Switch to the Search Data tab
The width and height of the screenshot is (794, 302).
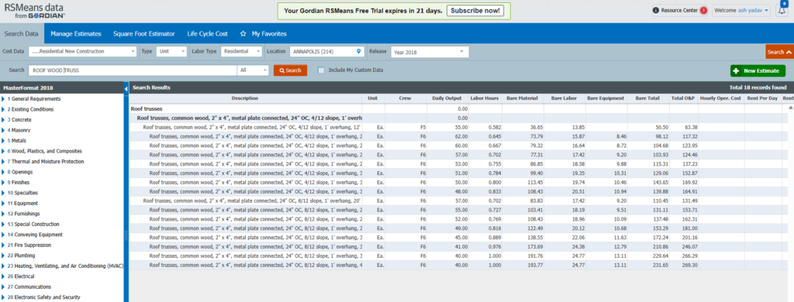(x=21, y=33)
